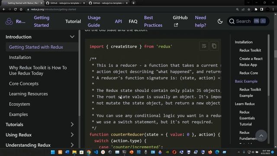Open a new tab with plus button
This screenshot has width=277, height=156.
134,3
